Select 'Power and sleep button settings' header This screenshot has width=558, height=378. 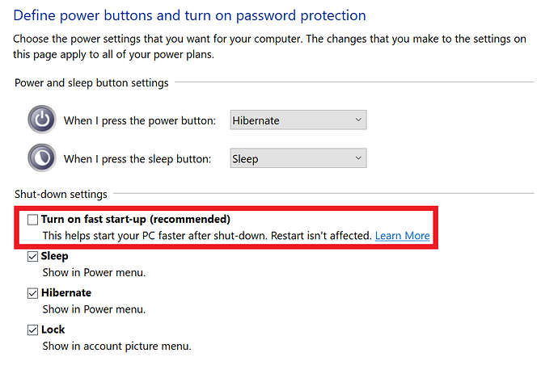coord(91,82)
